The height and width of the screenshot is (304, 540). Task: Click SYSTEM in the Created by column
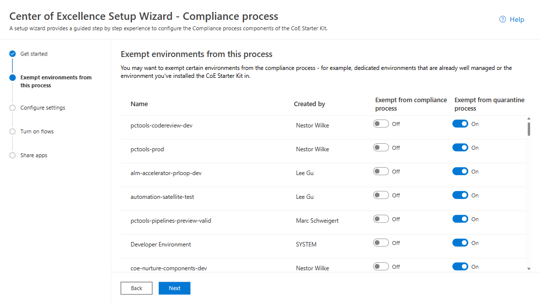click(306, 244)
